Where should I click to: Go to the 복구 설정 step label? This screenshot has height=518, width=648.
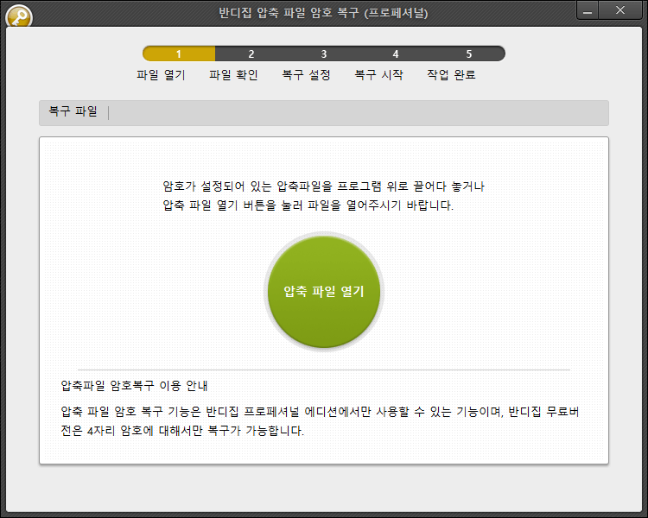tap(306, 75)
